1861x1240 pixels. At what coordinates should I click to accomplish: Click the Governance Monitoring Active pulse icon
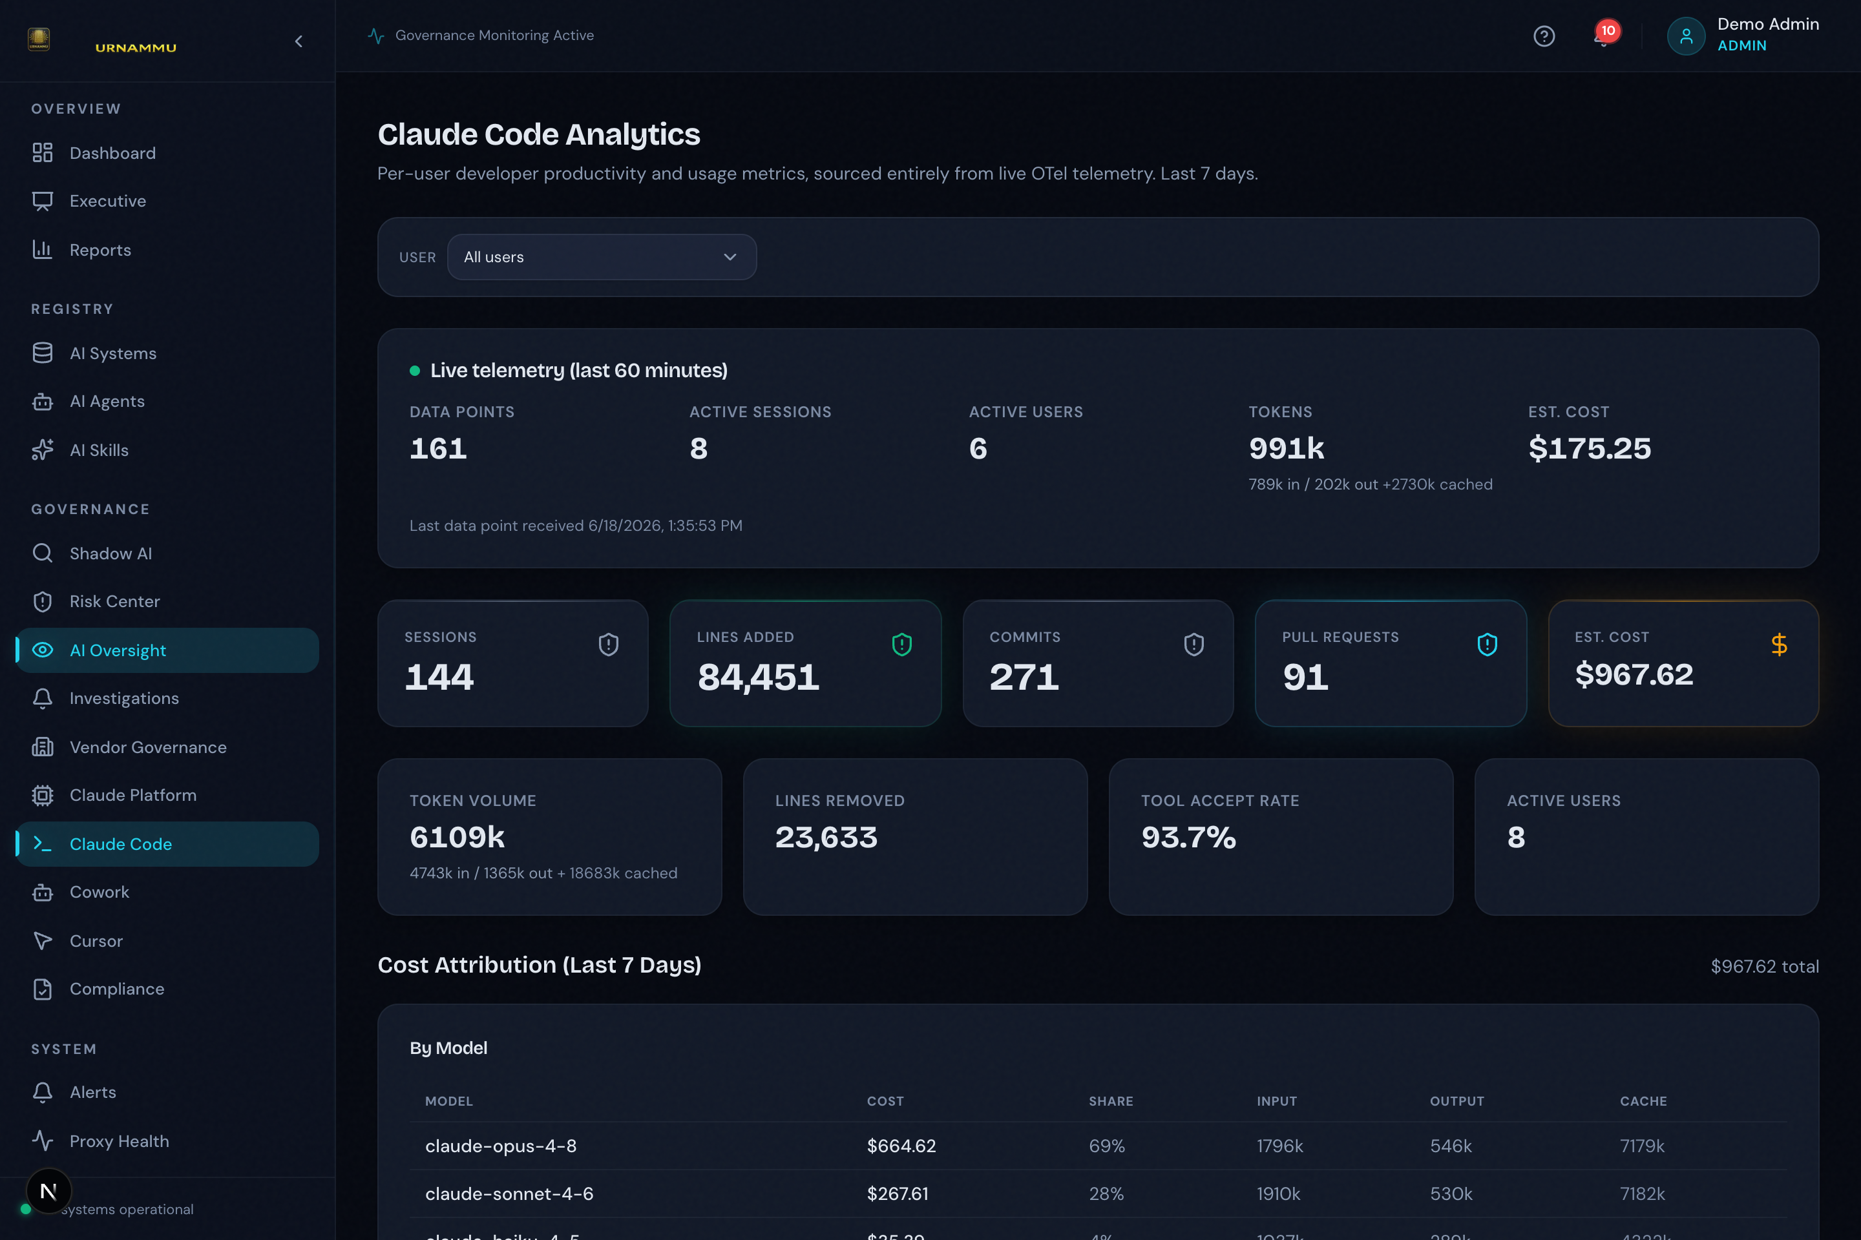coord(376,36)
